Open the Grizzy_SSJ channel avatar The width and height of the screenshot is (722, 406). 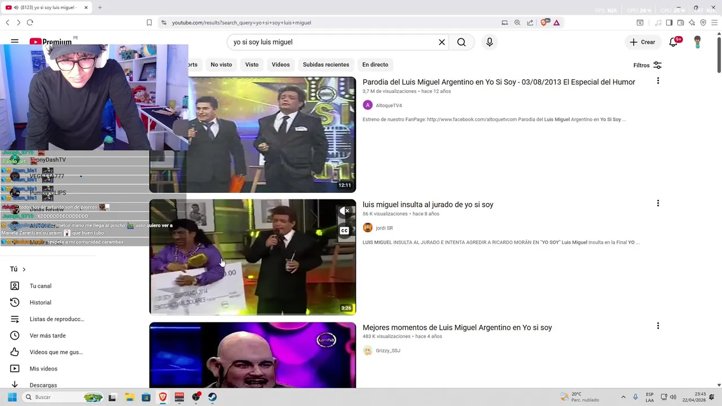368,351
